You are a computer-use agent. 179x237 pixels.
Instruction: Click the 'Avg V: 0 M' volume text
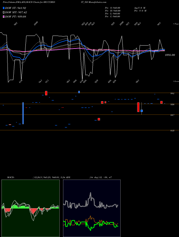(x=140, y=8)
